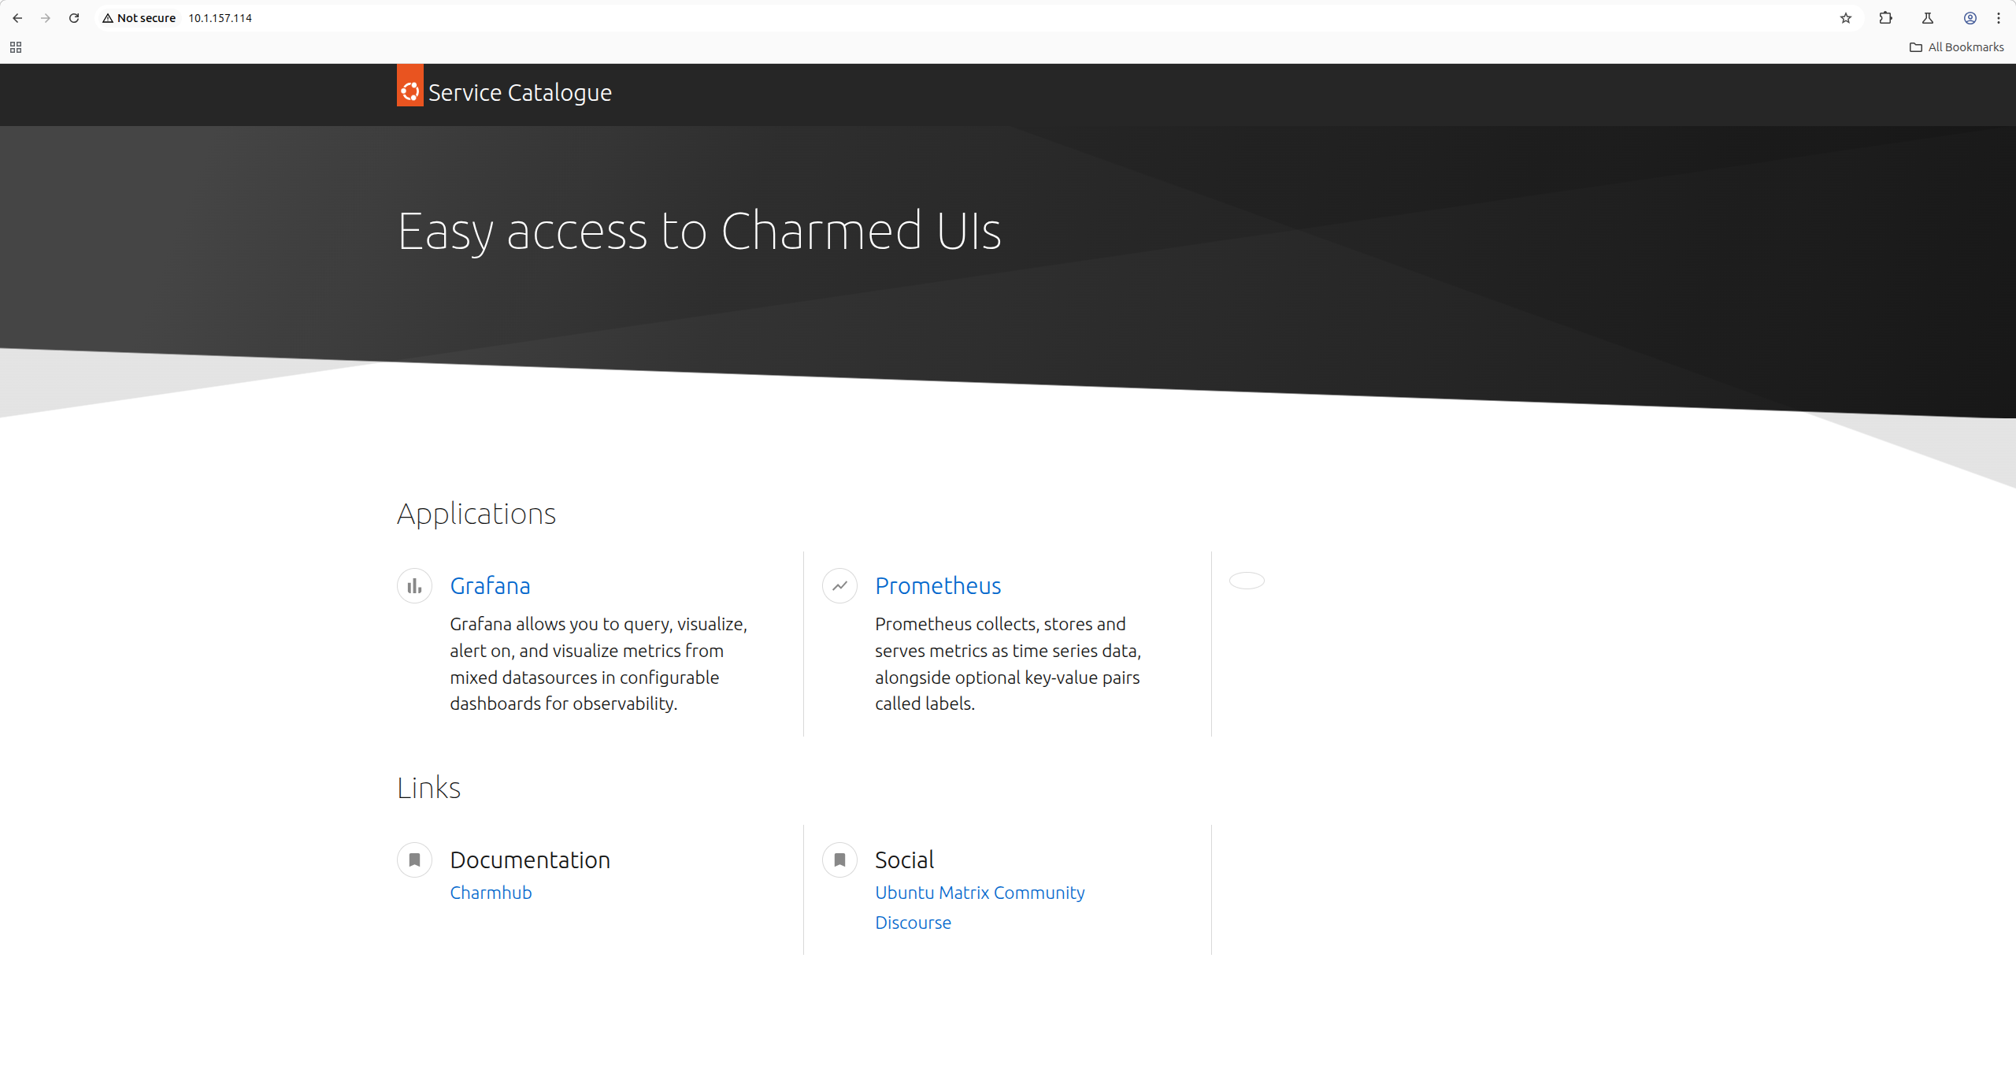Follow the Charmhub documentation link
This screenshot has height=1073, width=2016.
[x=491, y=893]
